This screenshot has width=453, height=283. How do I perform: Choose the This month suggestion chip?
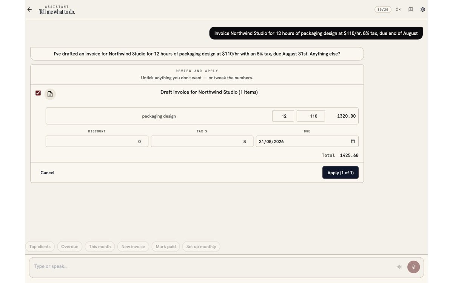(100, 246)
